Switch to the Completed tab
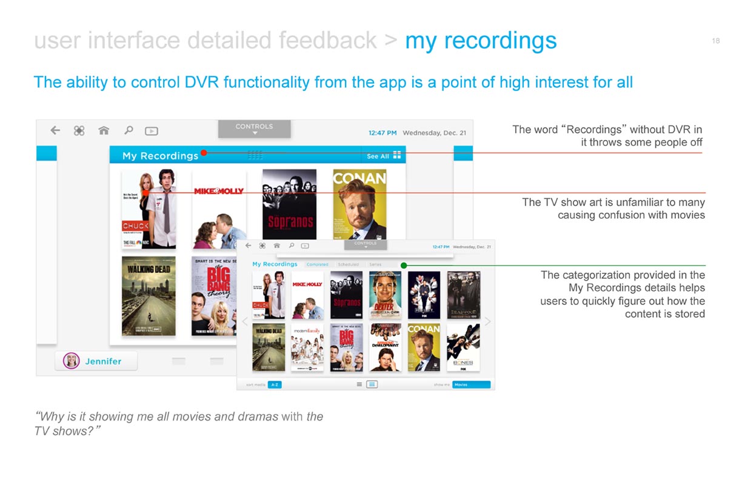The image size is (742, 480). [317, 265]
